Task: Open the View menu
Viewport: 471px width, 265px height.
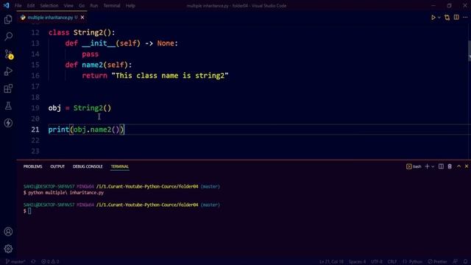Action: (68, 5)
